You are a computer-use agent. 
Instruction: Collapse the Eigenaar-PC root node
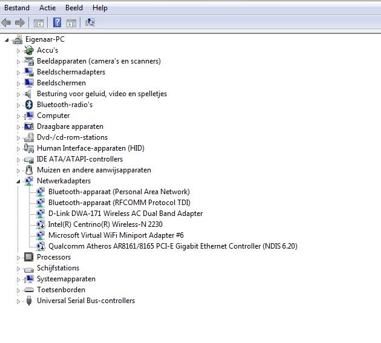point(7,40)
